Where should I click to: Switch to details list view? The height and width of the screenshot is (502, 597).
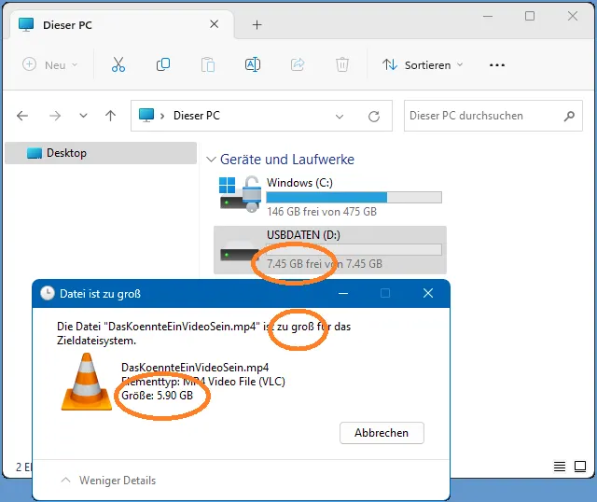(x=560, y=467)
